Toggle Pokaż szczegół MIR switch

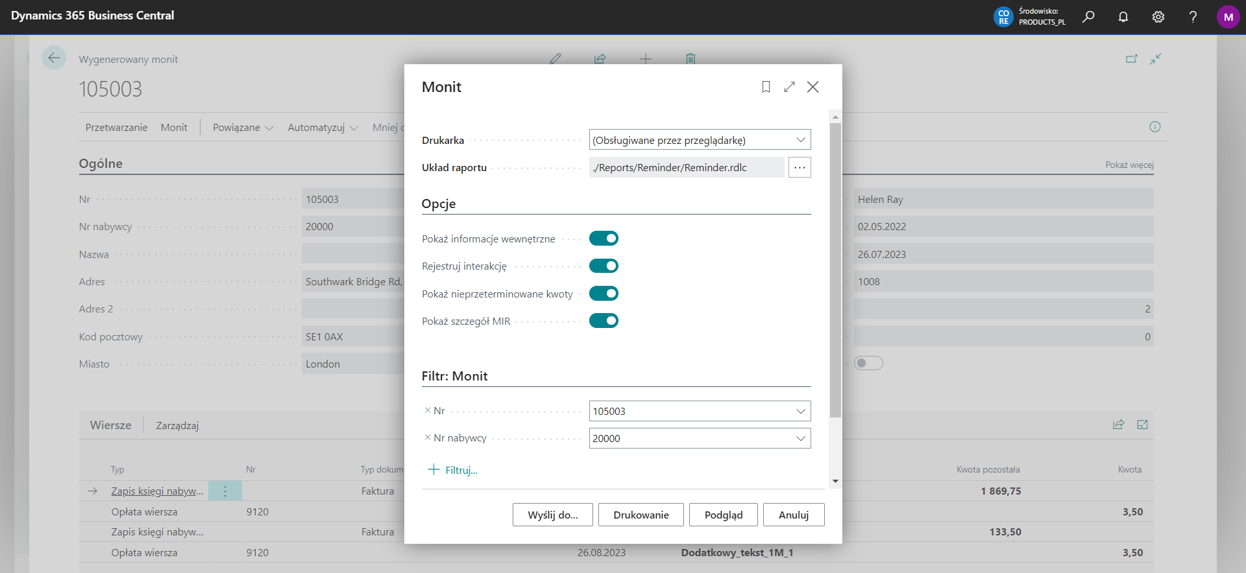click(x=604, y=321)
